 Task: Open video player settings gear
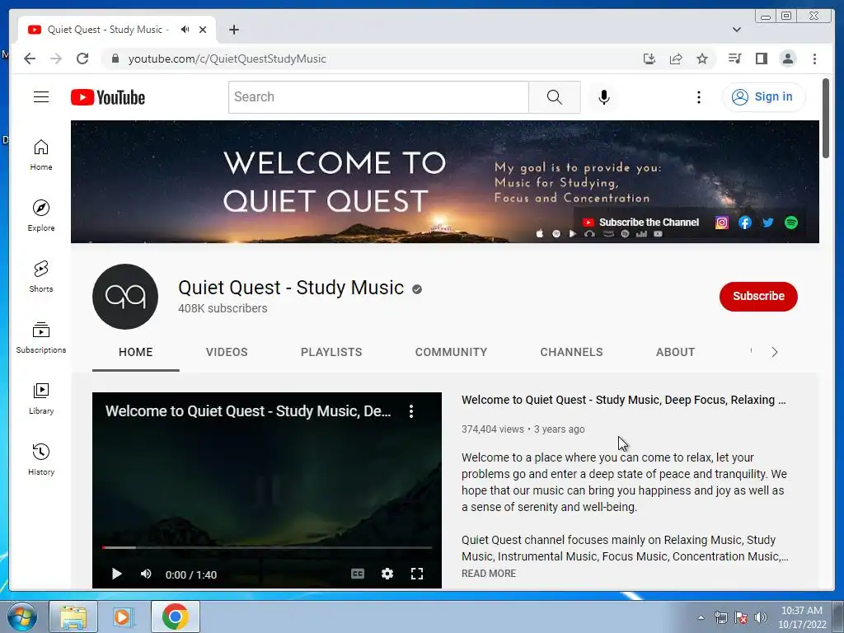pos(387,574)
